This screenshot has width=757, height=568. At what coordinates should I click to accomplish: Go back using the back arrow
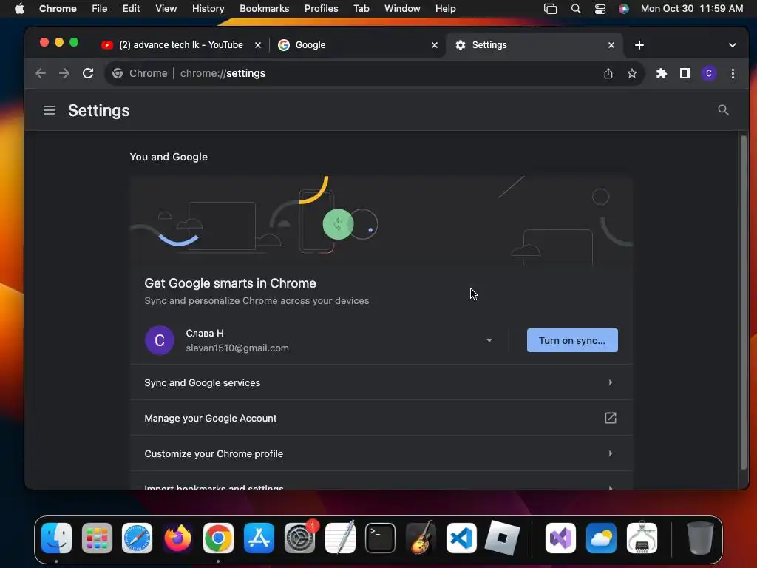coord(41,73)
